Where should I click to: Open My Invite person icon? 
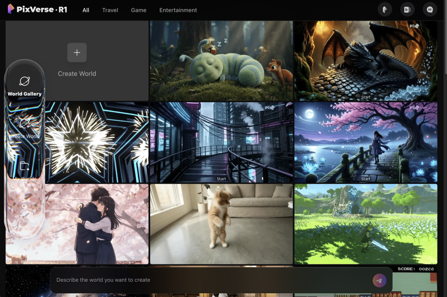24,209
